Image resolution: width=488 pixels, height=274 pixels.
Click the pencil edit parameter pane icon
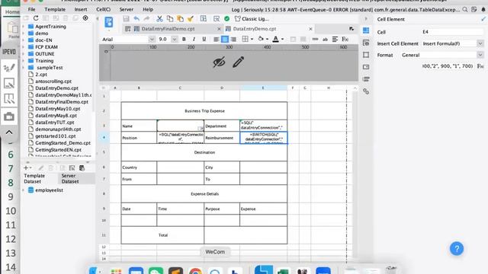point(238,62)
